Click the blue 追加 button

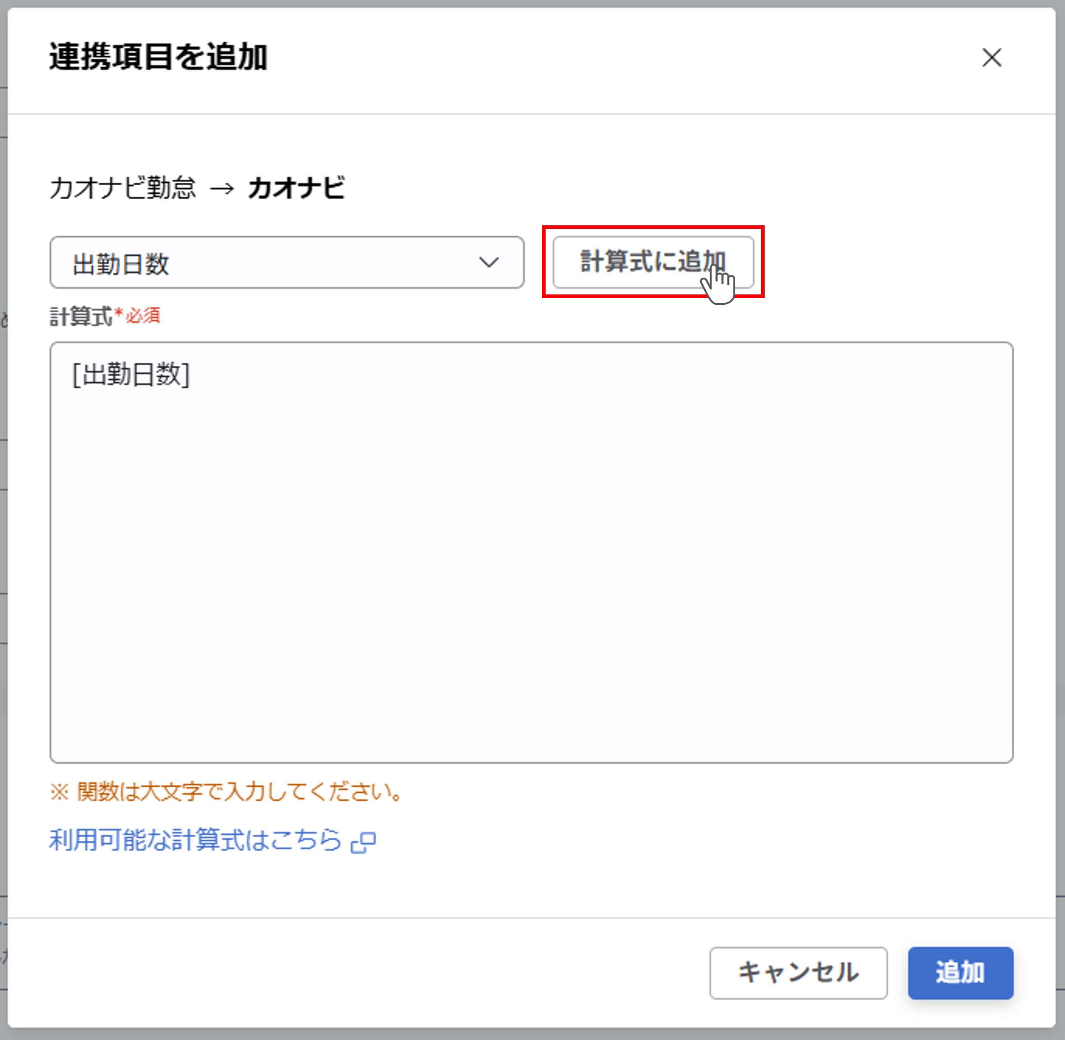[x=961, y=973]
